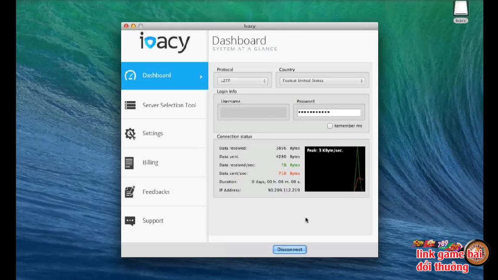Click the arrow chevron on Dashboard item

coord(201,77)
